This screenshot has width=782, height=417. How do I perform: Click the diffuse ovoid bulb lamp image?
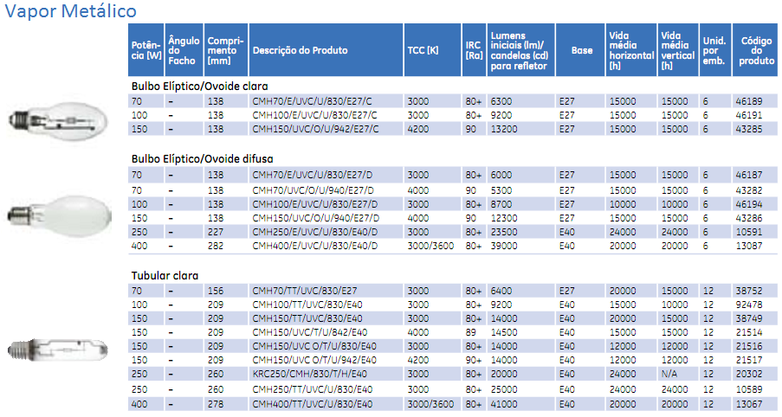point(60,215)
